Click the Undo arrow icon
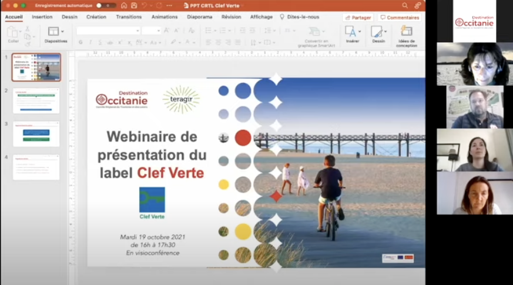The image size is (513, 285). tap(144, 5)
